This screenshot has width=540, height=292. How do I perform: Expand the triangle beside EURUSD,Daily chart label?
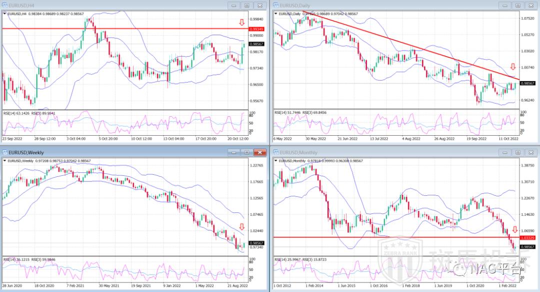275,14
